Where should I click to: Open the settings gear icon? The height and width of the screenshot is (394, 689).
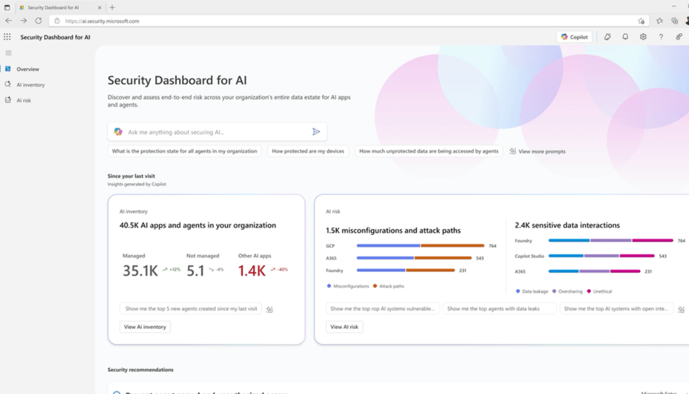click(x=643, y=37)
